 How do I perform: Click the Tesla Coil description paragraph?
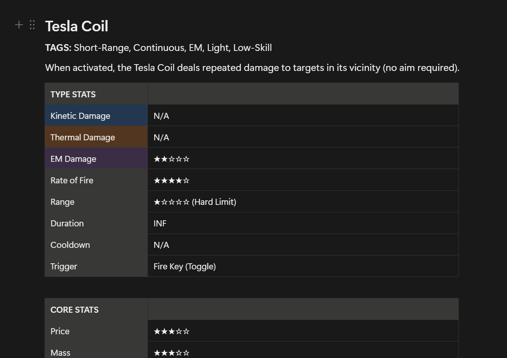coord(252,68)
